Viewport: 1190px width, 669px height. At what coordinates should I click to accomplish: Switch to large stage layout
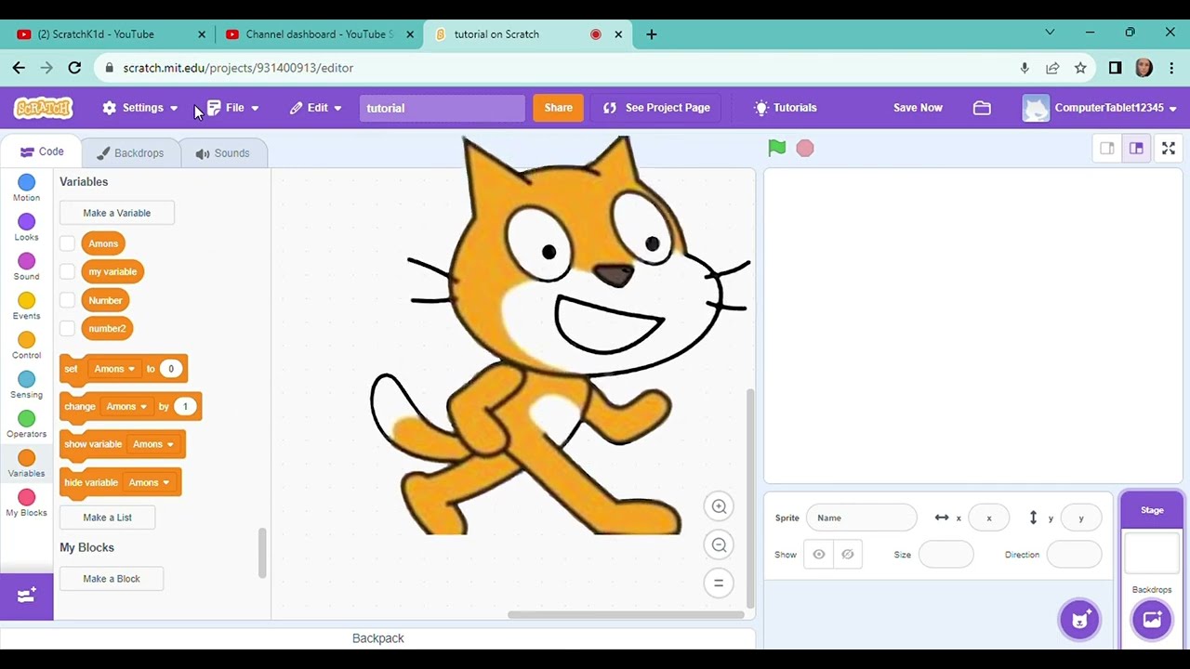(x=1136, y=149)
